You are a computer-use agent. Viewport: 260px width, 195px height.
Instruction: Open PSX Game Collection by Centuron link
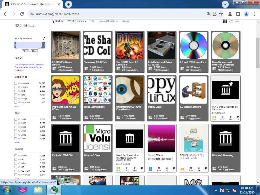[225, 108]
